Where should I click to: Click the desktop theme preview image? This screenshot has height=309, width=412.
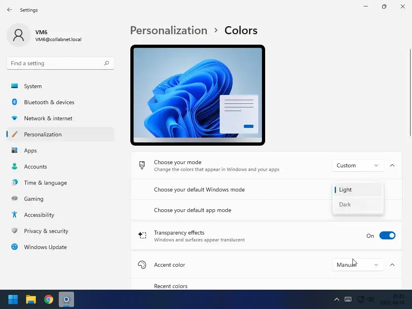pyautogui.click(x=198, y=95)
